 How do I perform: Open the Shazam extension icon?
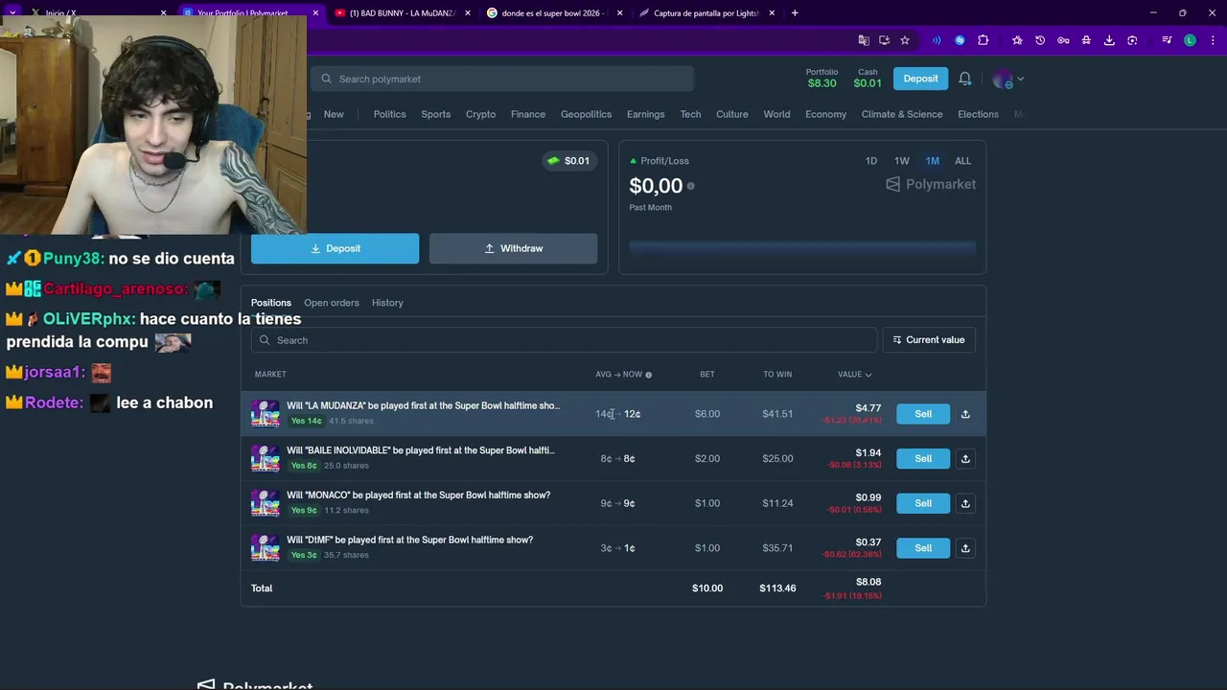point(960,40)
